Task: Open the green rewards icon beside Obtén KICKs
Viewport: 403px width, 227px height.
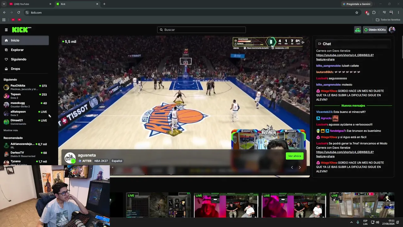Action: tap(358, 30)
